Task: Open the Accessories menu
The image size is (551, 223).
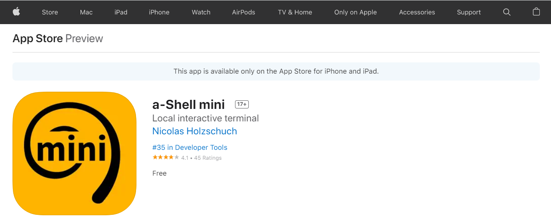Action: click(x=417, y=12)
